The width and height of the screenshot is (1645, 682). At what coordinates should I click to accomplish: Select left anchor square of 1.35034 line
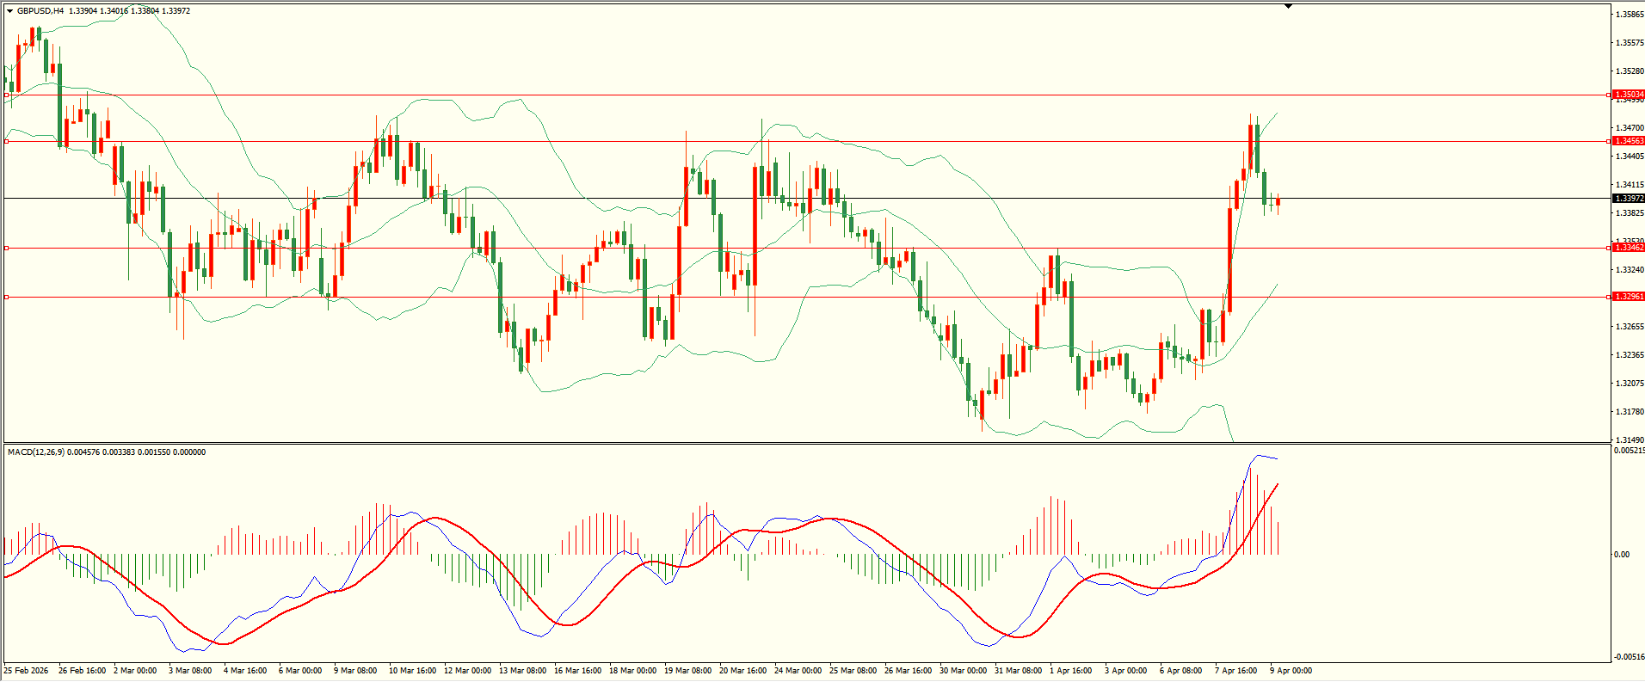point(7,95)
